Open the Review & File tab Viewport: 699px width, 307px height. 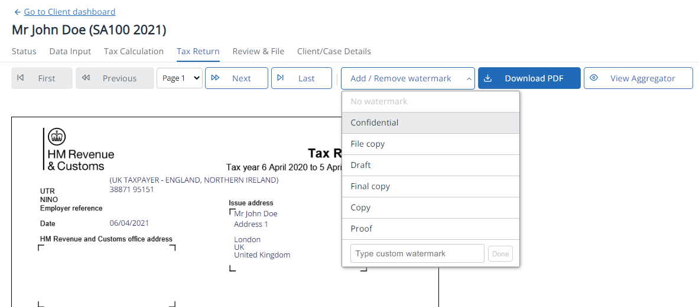[258, 51]
